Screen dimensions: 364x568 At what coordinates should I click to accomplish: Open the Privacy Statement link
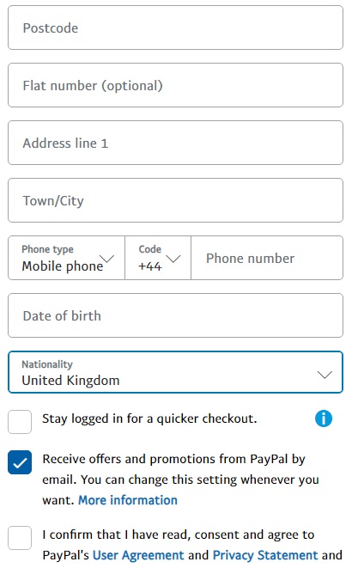[265, 555]
